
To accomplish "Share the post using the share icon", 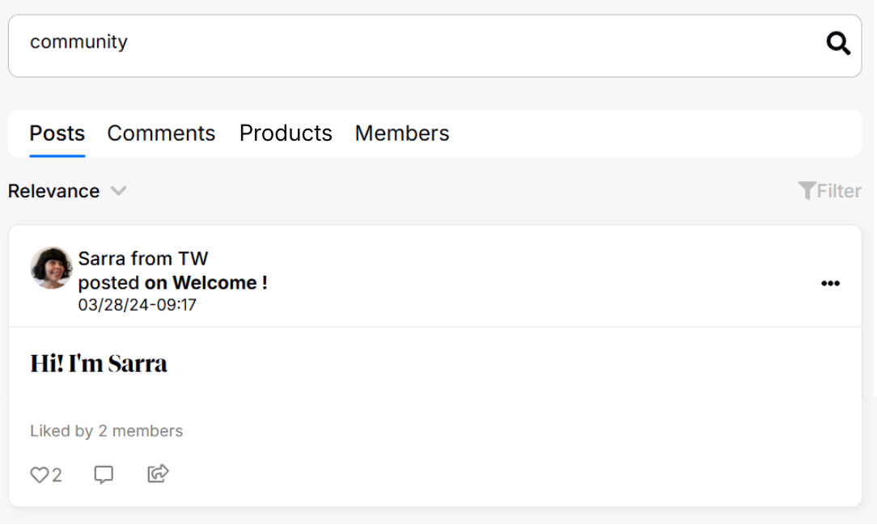I will point(158,474).
